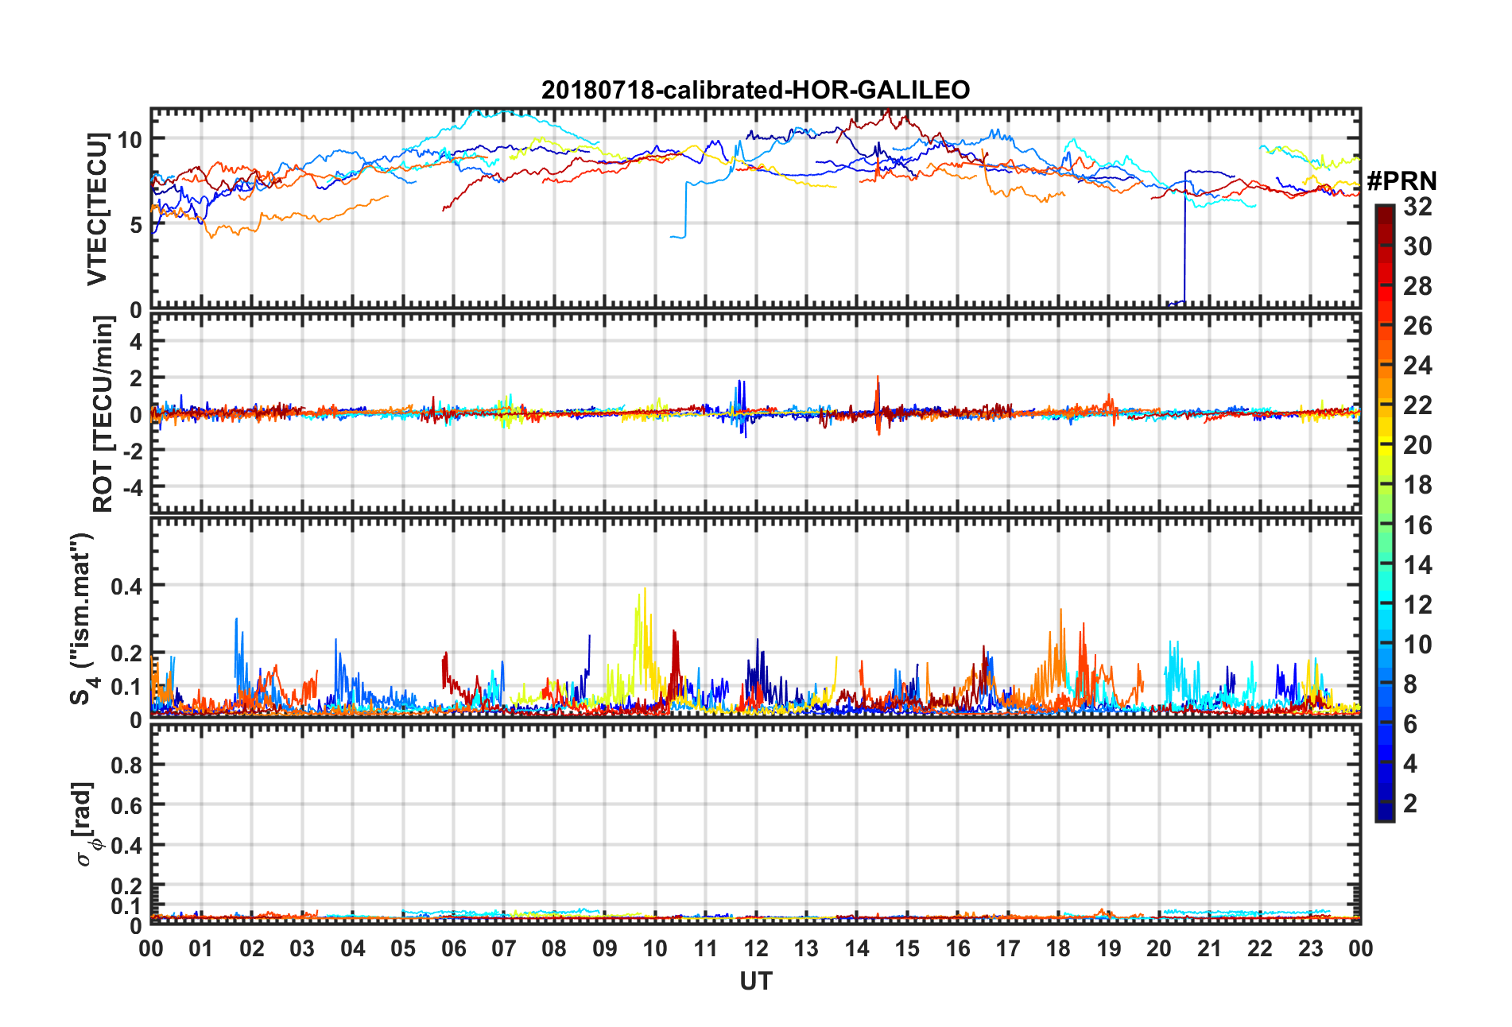The height and width of the screenshot is (1027, 1512).
Task: Select colorbar tick label "28"
Action: [1417, 286]
